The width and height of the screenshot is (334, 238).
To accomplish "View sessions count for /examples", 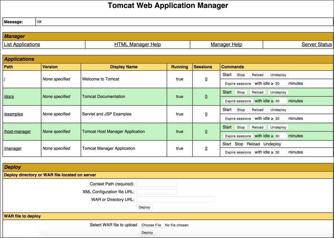I will (206, 114).
